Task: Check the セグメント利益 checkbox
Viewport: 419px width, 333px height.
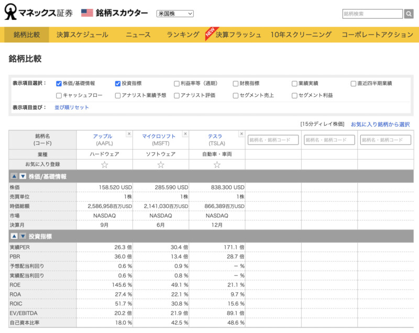Action: click(x=294, y=96)
